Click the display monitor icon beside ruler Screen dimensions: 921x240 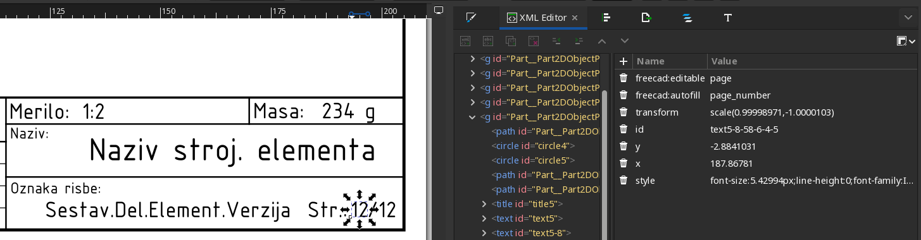(439, 10)
